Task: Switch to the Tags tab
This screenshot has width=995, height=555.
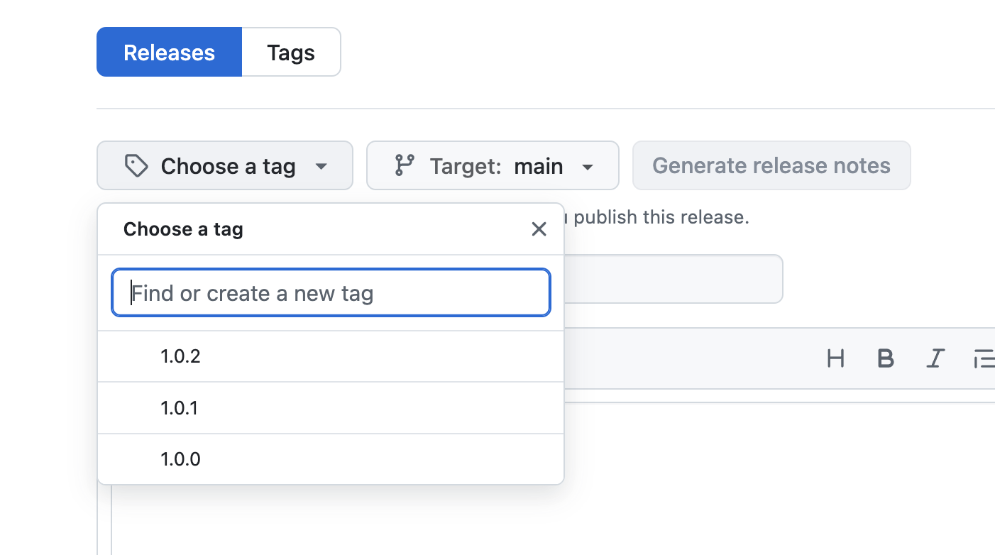Action: tap(291, 53)
